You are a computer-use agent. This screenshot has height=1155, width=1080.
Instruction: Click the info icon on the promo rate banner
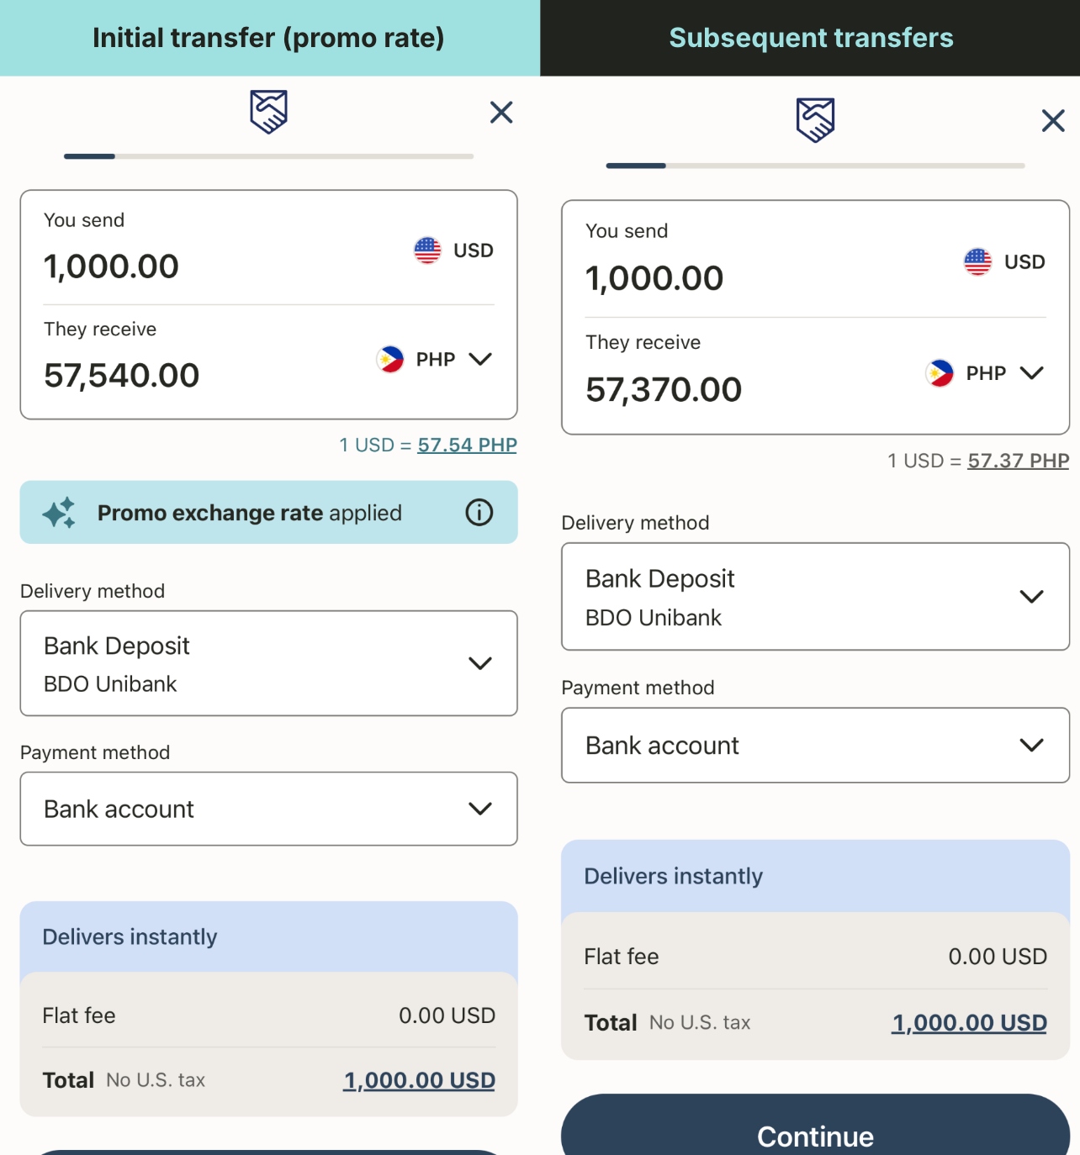pyautogui.click(x=478, y=513)
